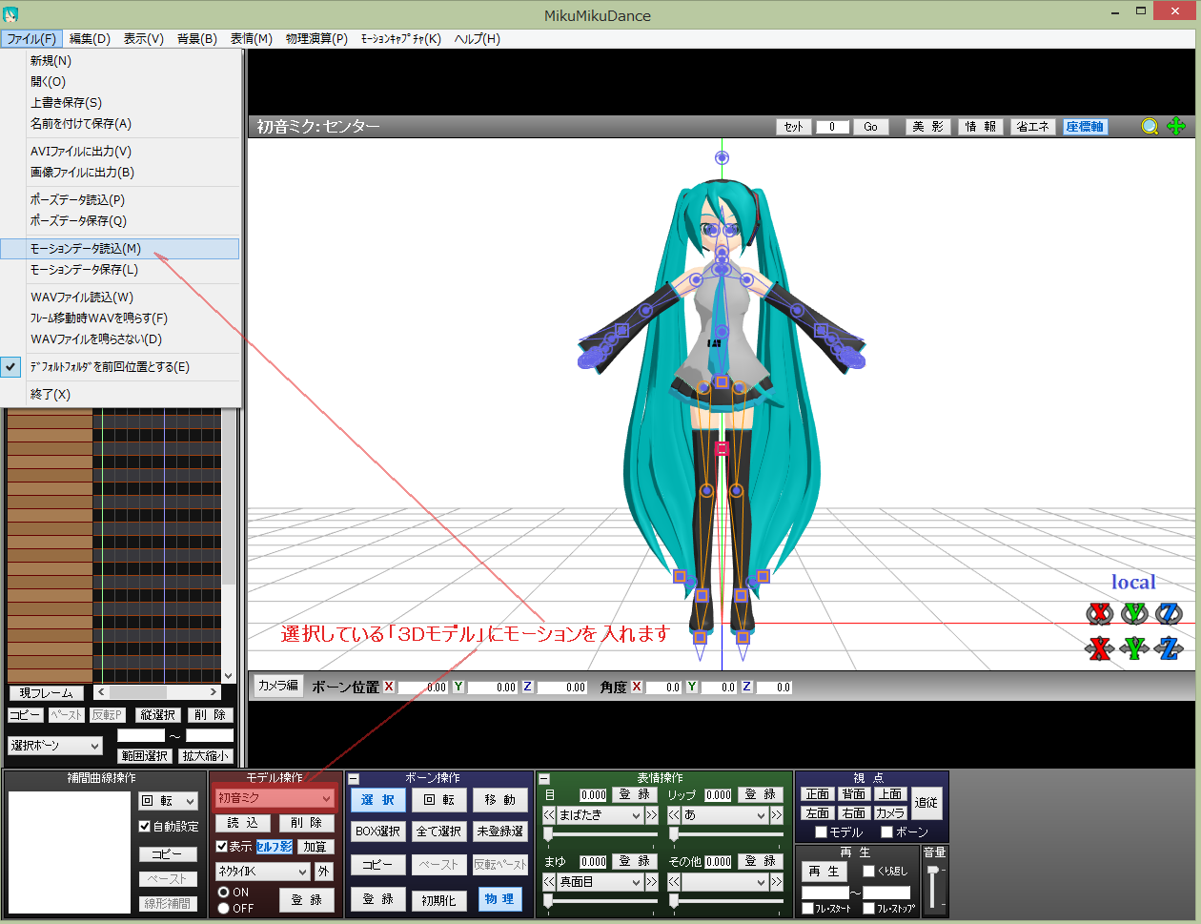Adjust the 音量 volume slider

[x=933, y=887]
